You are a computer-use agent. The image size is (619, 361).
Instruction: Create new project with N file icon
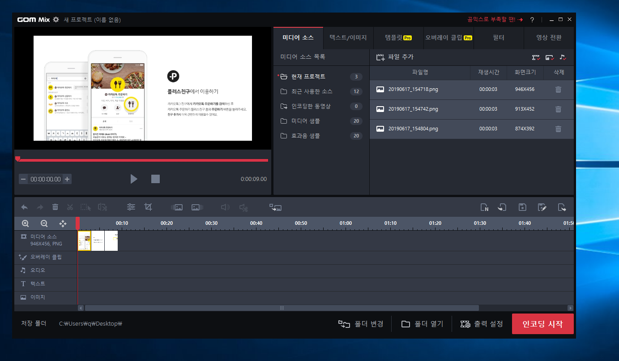point(484,207)
